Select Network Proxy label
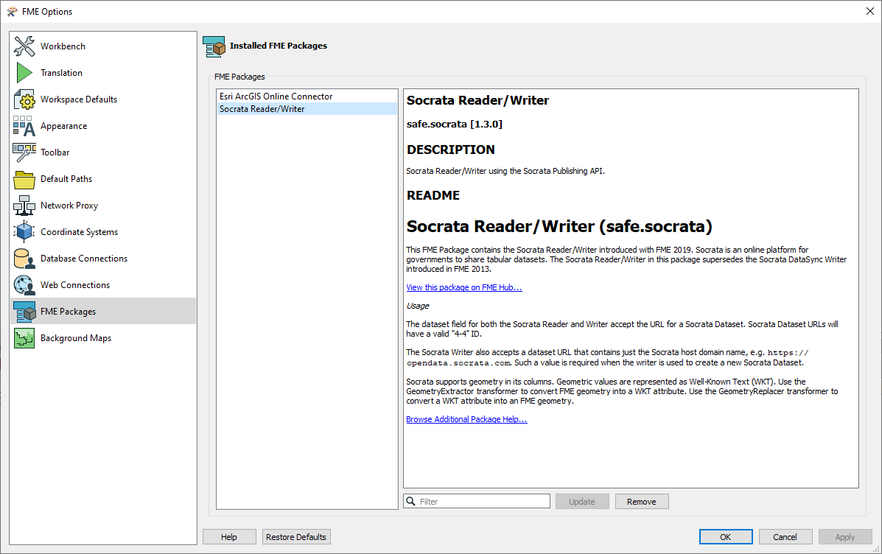This screenshot has width=882, height=554. 69,206
